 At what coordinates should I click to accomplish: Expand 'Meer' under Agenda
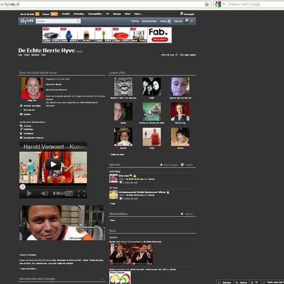click(x=113, y=203)
